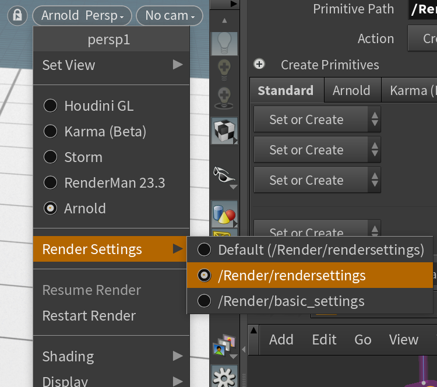Open the Go menu in network editor
The image size is (437, 387).
[363, 340]
